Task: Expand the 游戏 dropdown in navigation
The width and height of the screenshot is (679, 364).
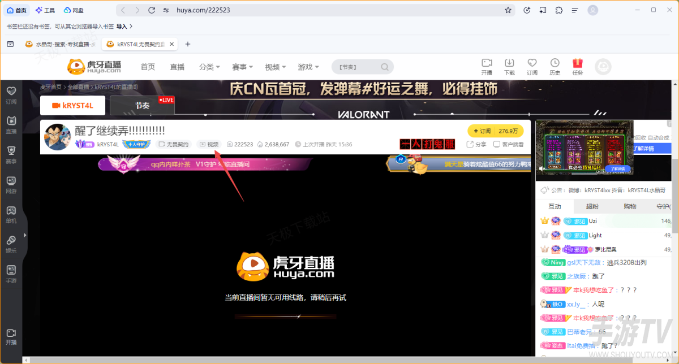Action: (x=308, y=67)
